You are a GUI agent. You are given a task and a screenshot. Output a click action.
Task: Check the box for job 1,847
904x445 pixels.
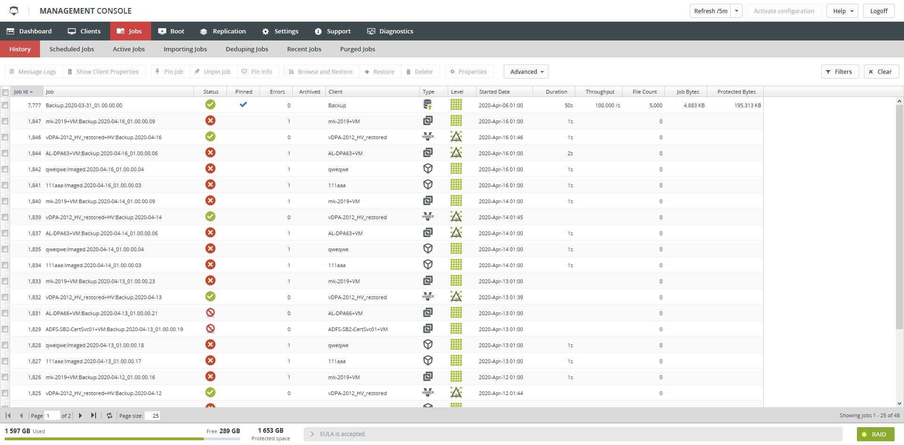pyautogui.click(x=5, y=121)
